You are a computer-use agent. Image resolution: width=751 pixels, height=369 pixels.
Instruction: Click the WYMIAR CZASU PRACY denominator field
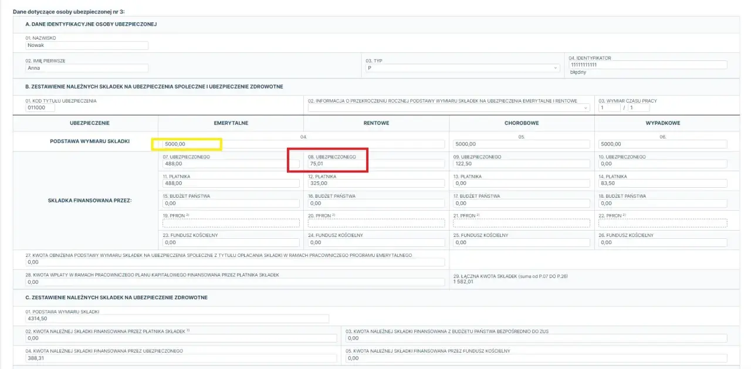(x=639, y=108)
